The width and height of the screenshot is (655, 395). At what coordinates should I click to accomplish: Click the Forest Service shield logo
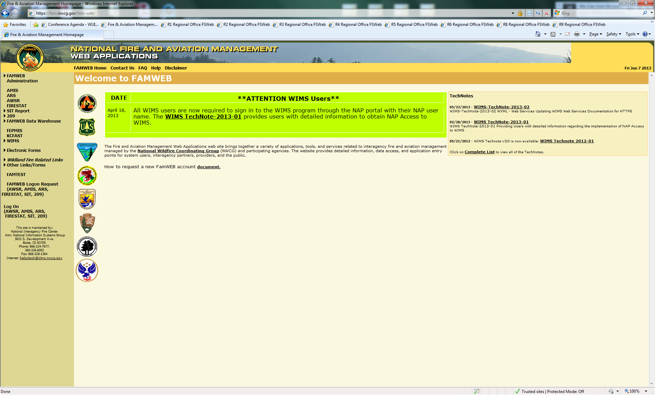87,127
